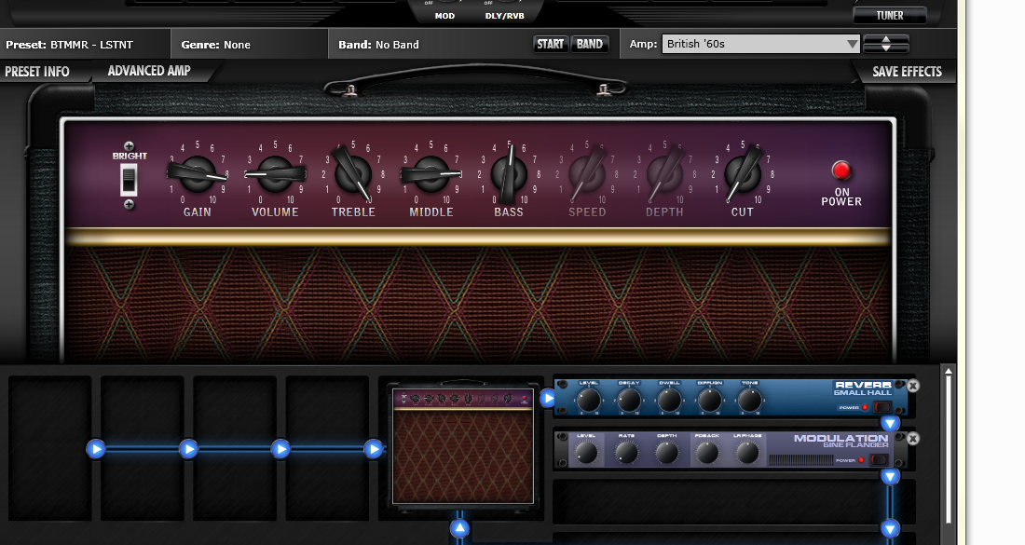Click the greyed-out DEPTH knob on the amp
The image size is (1025, 545).
[x=664, y=173]
